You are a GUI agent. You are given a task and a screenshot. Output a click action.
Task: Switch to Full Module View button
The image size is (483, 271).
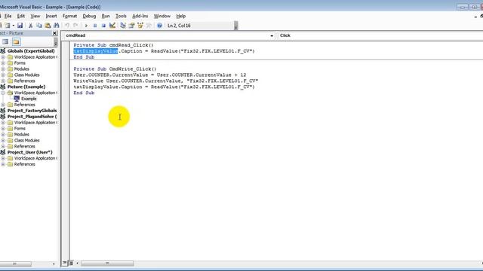pos(71,263)
